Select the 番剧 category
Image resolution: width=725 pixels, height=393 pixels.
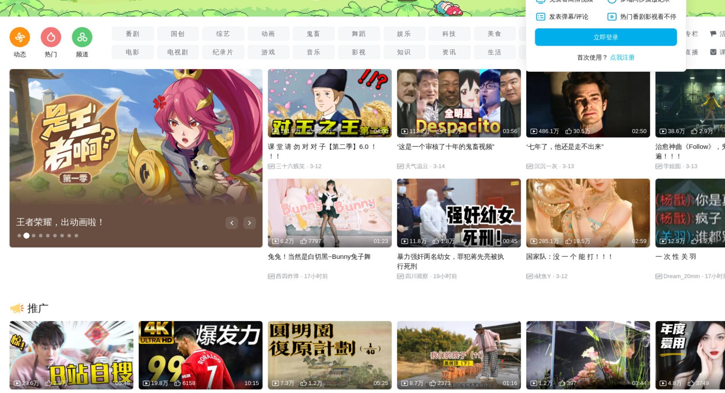coord(133,34)
